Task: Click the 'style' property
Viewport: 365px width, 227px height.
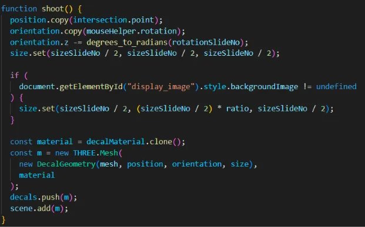Action: 215,87
